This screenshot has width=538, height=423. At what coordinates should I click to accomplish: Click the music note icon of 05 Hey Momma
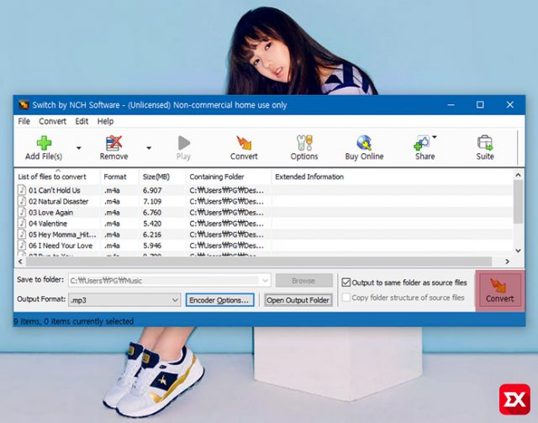(22, 234)
